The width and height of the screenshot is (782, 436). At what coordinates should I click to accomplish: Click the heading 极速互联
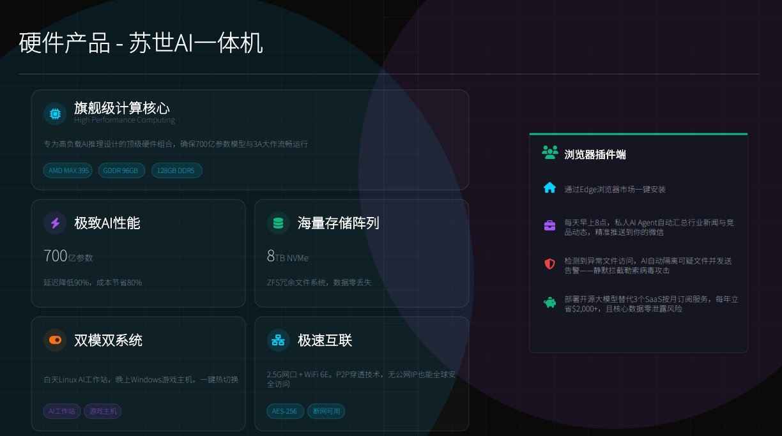pyautogui.click(x=325, y=340)
